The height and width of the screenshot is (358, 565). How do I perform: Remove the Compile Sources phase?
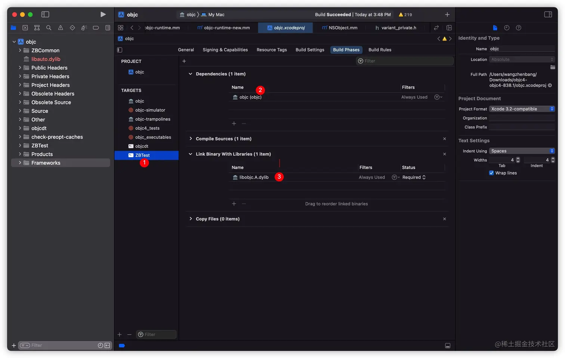pos(444,138)
